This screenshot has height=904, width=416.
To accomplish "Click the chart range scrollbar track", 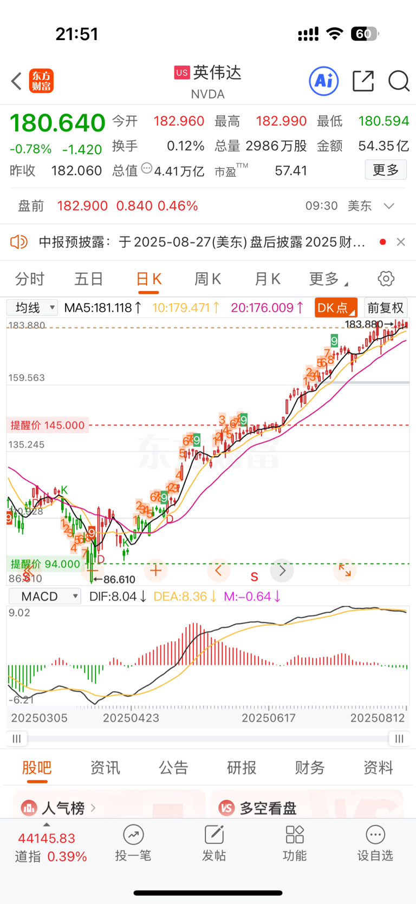I will [x=208, y=738].
